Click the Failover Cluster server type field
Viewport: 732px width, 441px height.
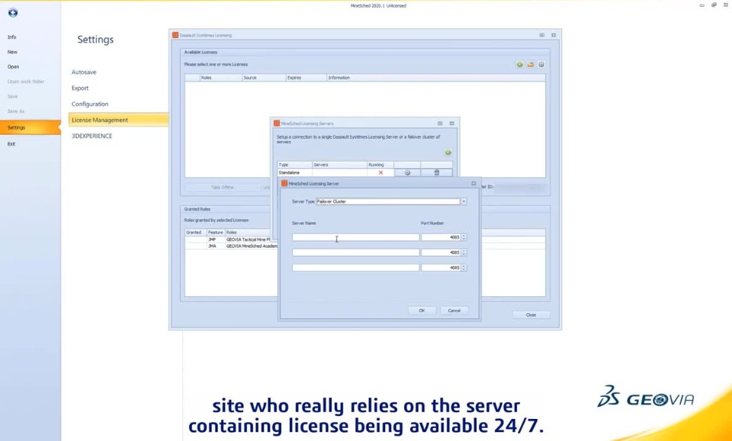pos(388,201)
